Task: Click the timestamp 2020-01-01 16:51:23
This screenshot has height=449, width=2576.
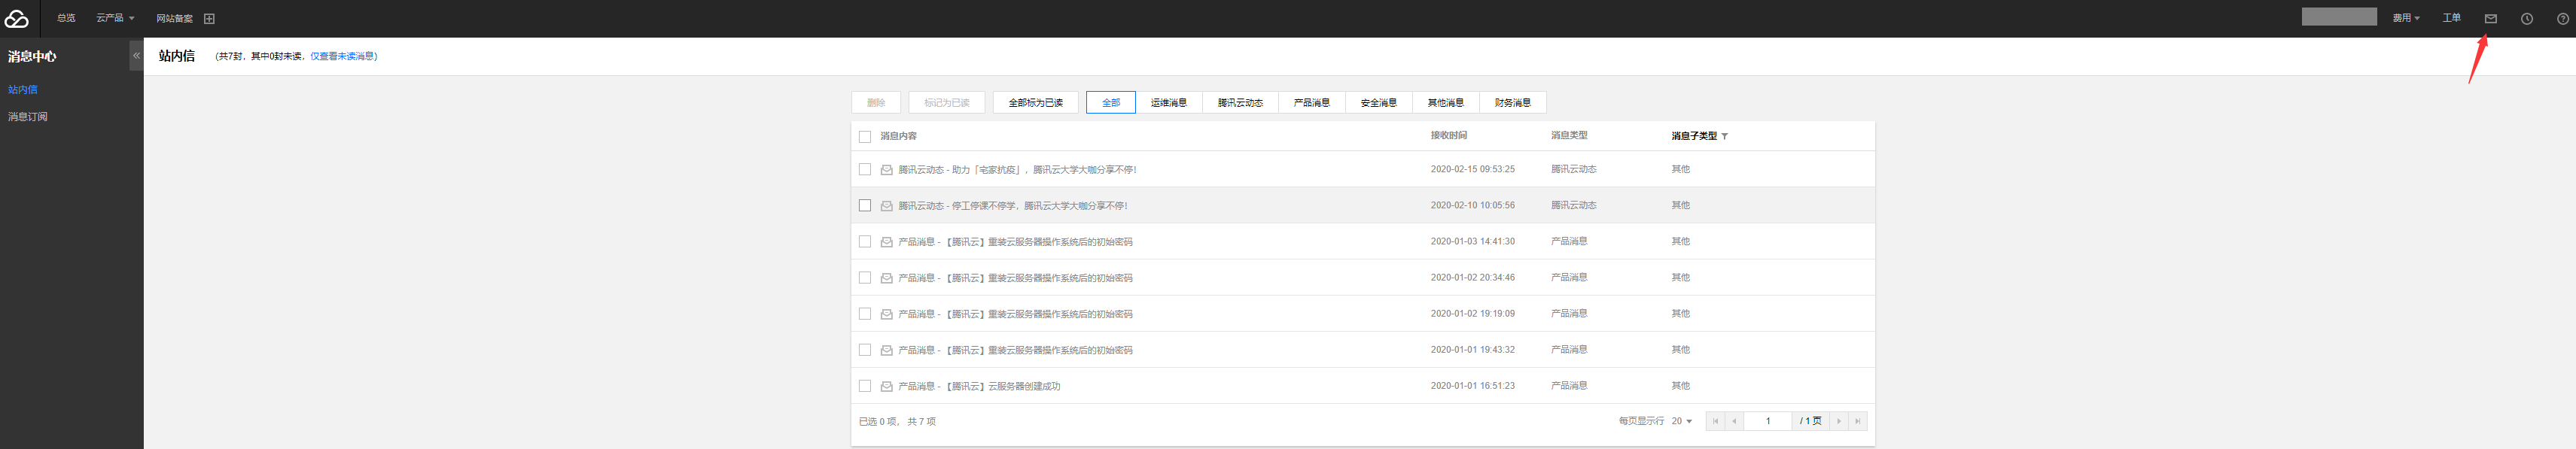Action: tap(1472, 386)
